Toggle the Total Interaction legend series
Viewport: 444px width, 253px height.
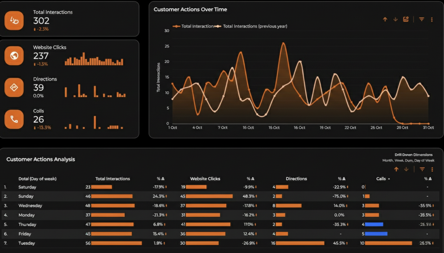193,26
